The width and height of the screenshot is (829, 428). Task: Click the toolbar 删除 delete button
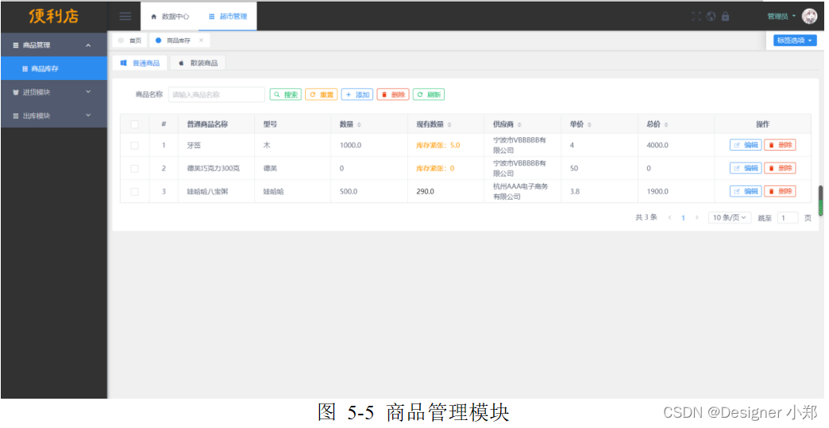click(x=393, y=94)
